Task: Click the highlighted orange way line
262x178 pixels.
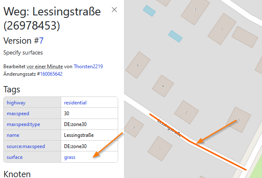Action: click(x=217, y=155)
